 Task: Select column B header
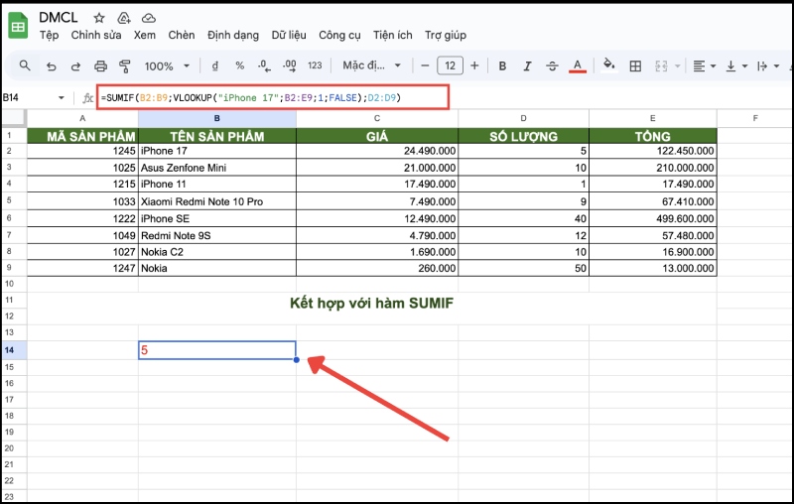coord(217,118)
